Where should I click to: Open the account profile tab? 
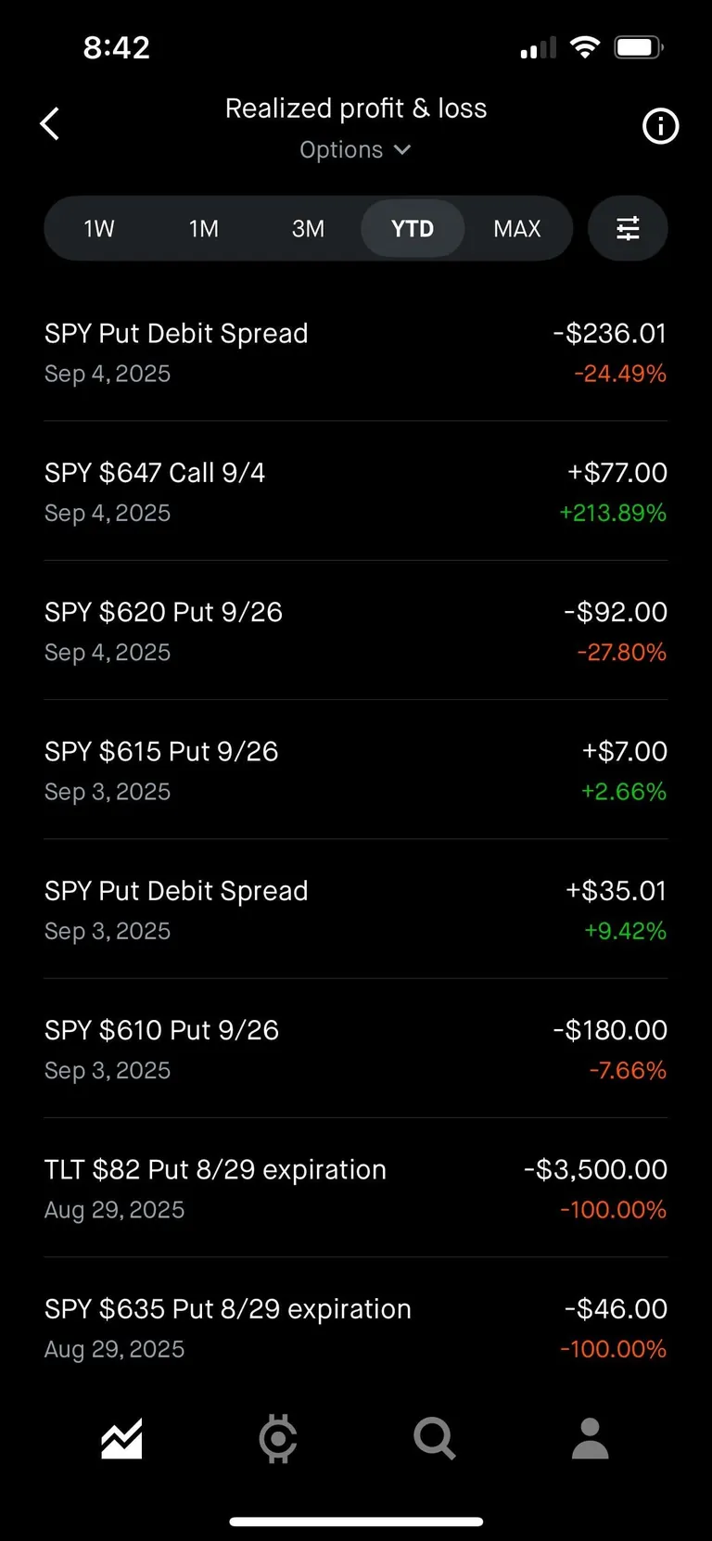[x=590, y=1439]
